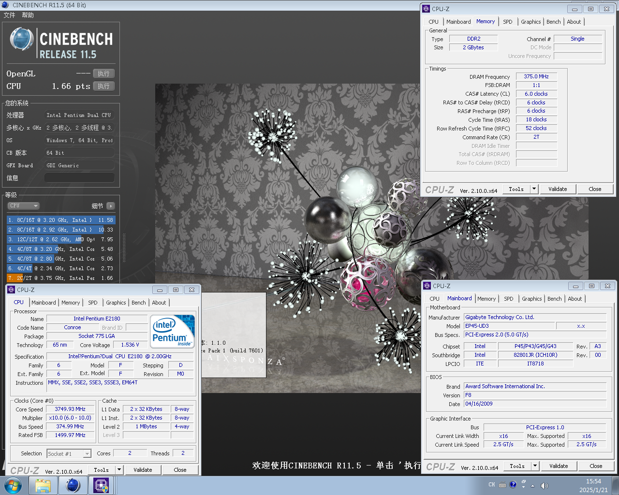
Task: Open the ranking CPU dropdown in Cinebench
Action: tap(23, 206)
